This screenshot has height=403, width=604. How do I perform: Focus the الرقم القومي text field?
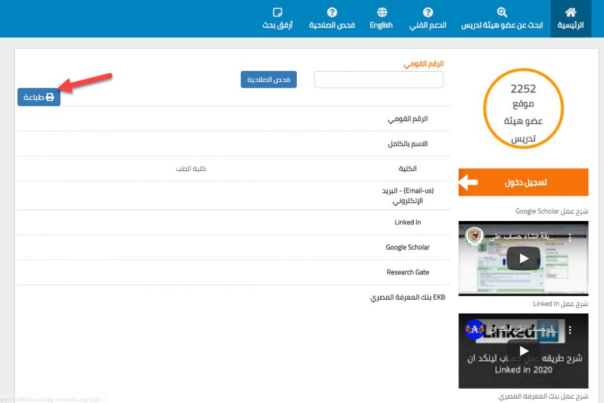pos(379,79)
